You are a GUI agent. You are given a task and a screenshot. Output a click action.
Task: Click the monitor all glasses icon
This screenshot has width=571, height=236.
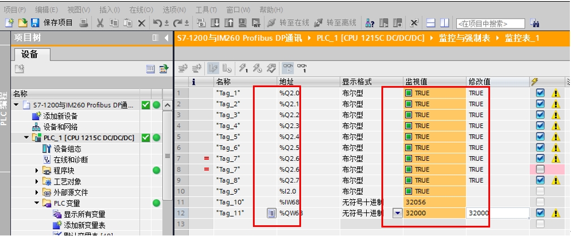(288, 68)
